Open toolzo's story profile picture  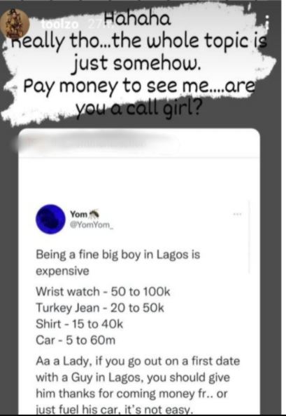click(14, 23)
